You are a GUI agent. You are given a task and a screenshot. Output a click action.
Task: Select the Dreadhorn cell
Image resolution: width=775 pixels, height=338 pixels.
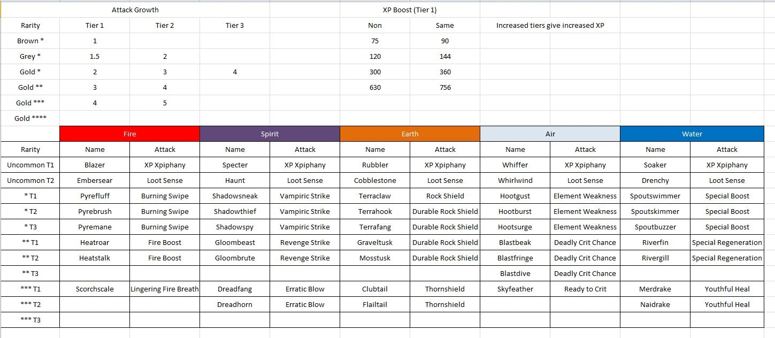tap(235, 305)
